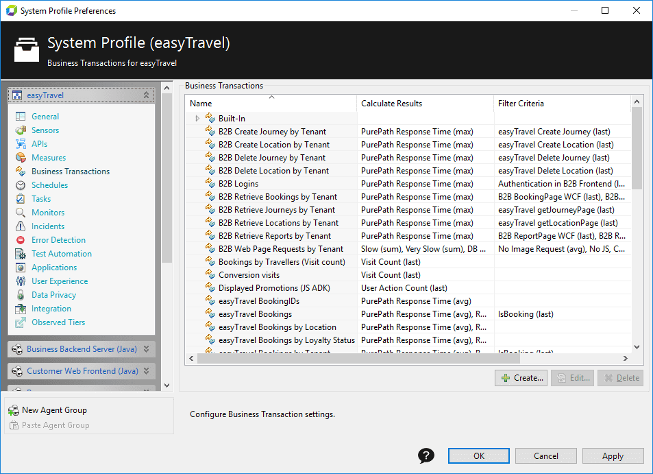Click the B2B Logins transaction icon
Viewport: 653px width, 474px height.
point(210,183)
